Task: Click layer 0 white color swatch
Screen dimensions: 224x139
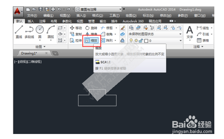Action: click(x=146, y=41)
